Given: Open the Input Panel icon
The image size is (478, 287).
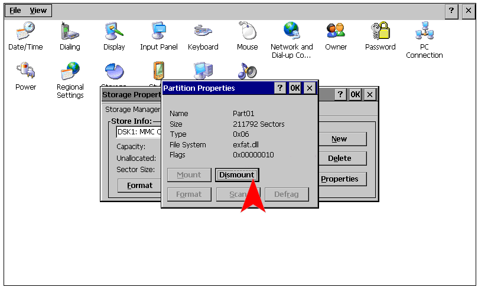Looking at the screenshot, I should click(158, 31).
